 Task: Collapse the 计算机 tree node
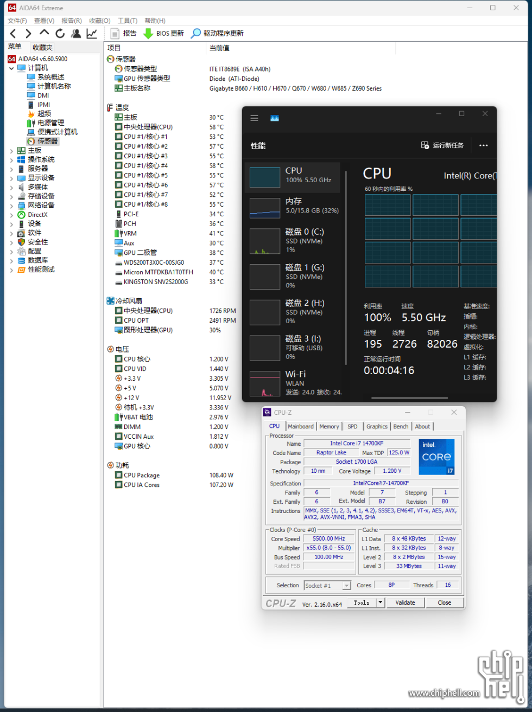12,68
